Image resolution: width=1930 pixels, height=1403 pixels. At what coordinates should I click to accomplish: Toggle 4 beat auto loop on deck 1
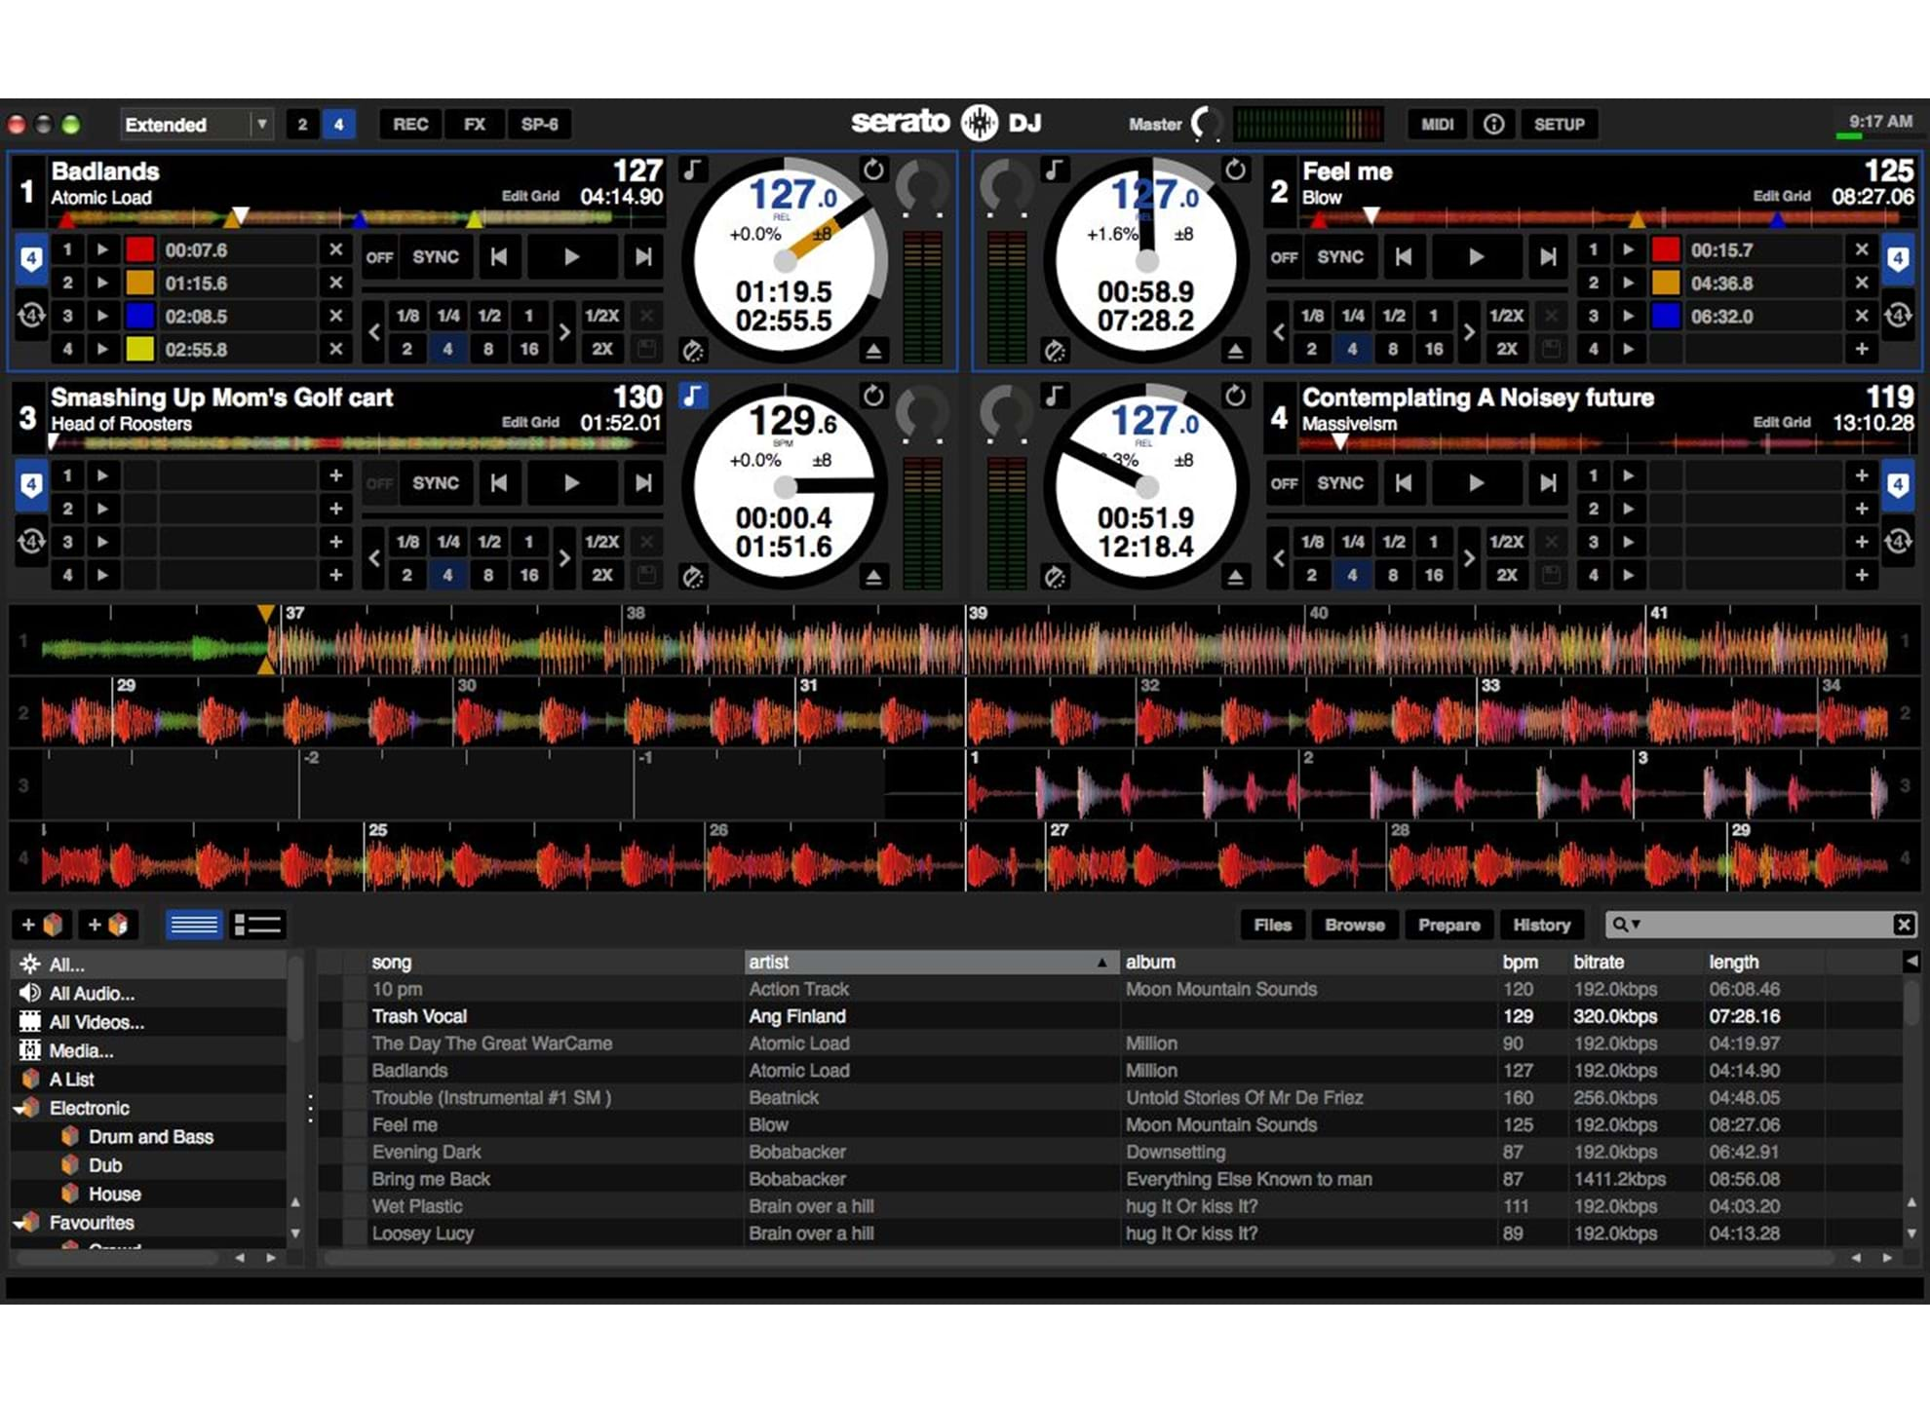pyautogui.click(x=447, y=349)
